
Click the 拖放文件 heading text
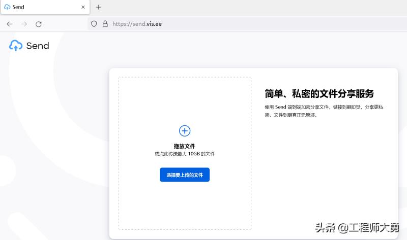pyautogui.click(x=185, y=146)
